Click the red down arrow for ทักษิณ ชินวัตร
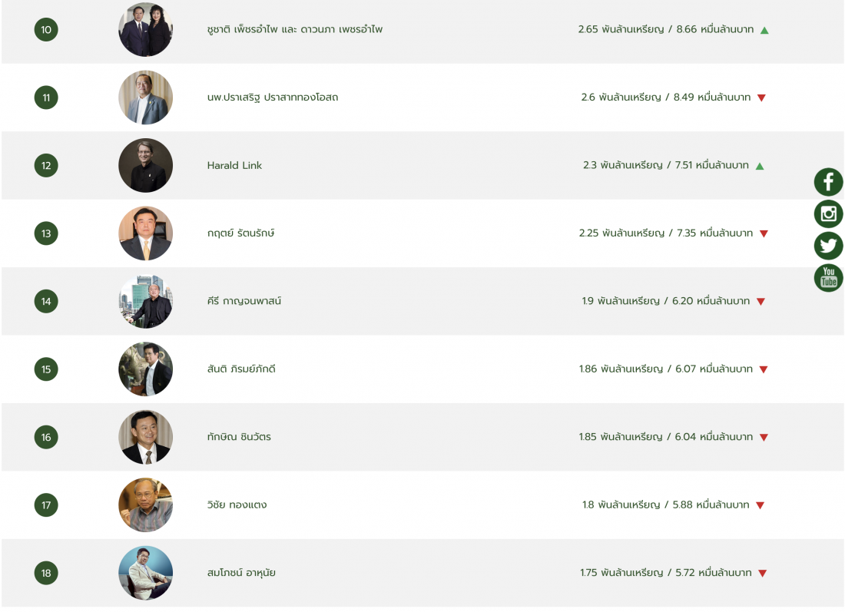 point(764,438)
